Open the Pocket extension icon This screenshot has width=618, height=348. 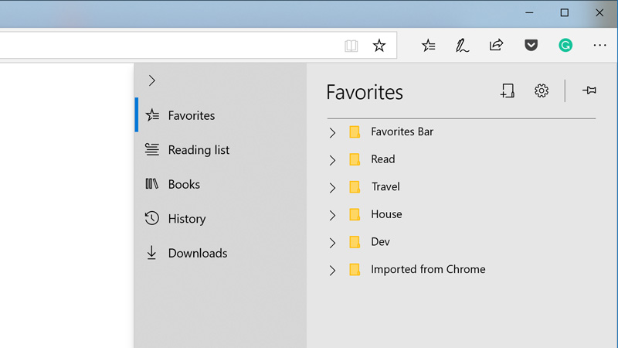tap(531, 46)
